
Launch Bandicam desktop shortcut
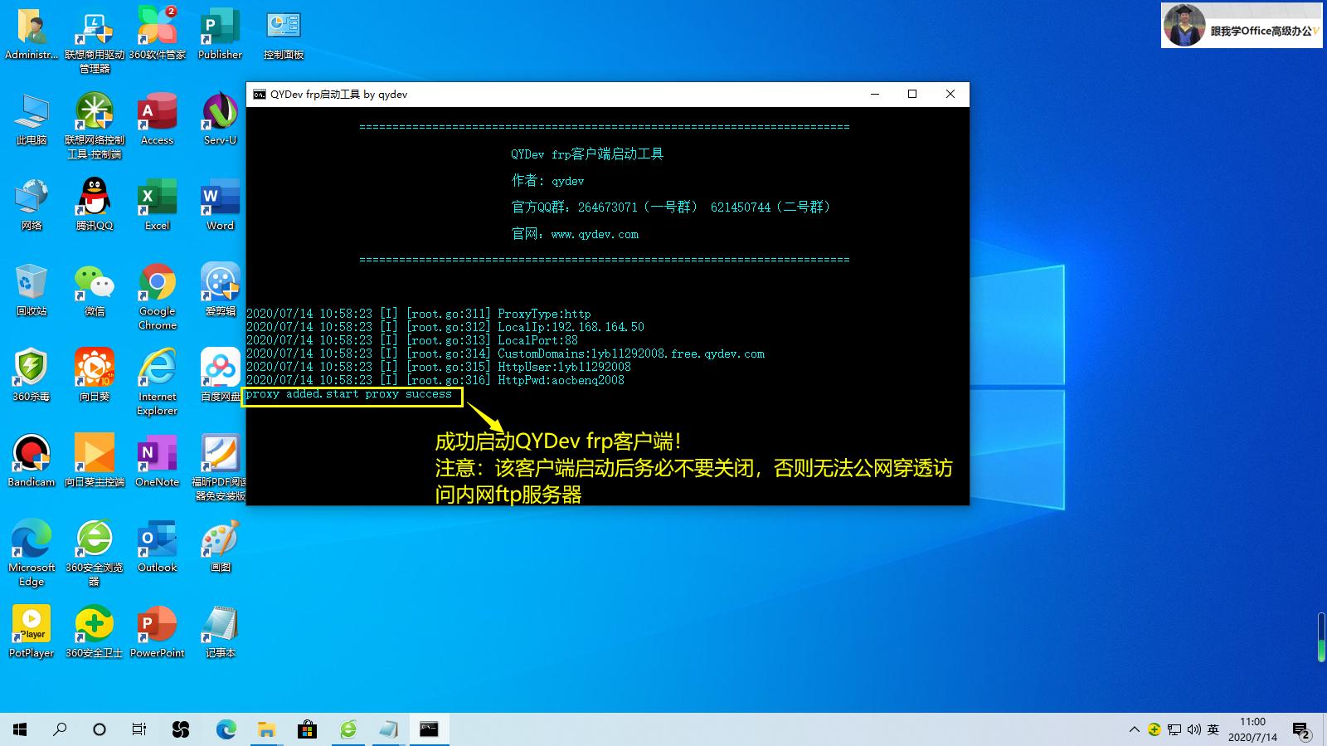32,461
